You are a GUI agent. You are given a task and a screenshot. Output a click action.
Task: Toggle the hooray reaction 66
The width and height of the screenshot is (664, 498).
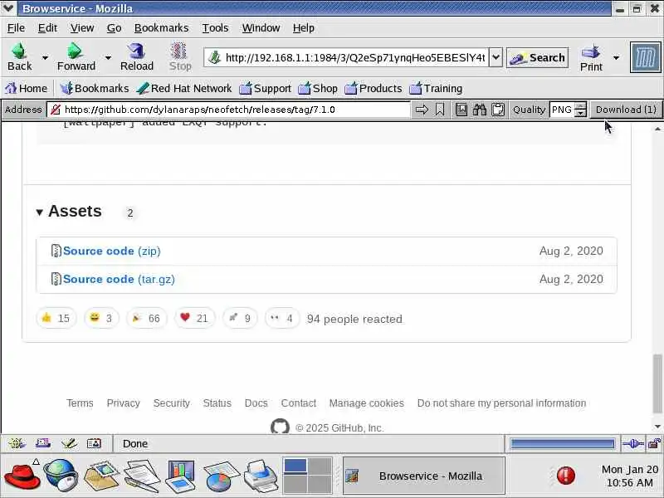[147, 319]
